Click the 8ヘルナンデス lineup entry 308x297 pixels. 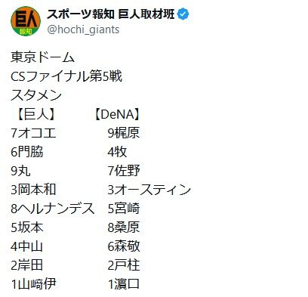pyautogui.click(x=53, y=209)
